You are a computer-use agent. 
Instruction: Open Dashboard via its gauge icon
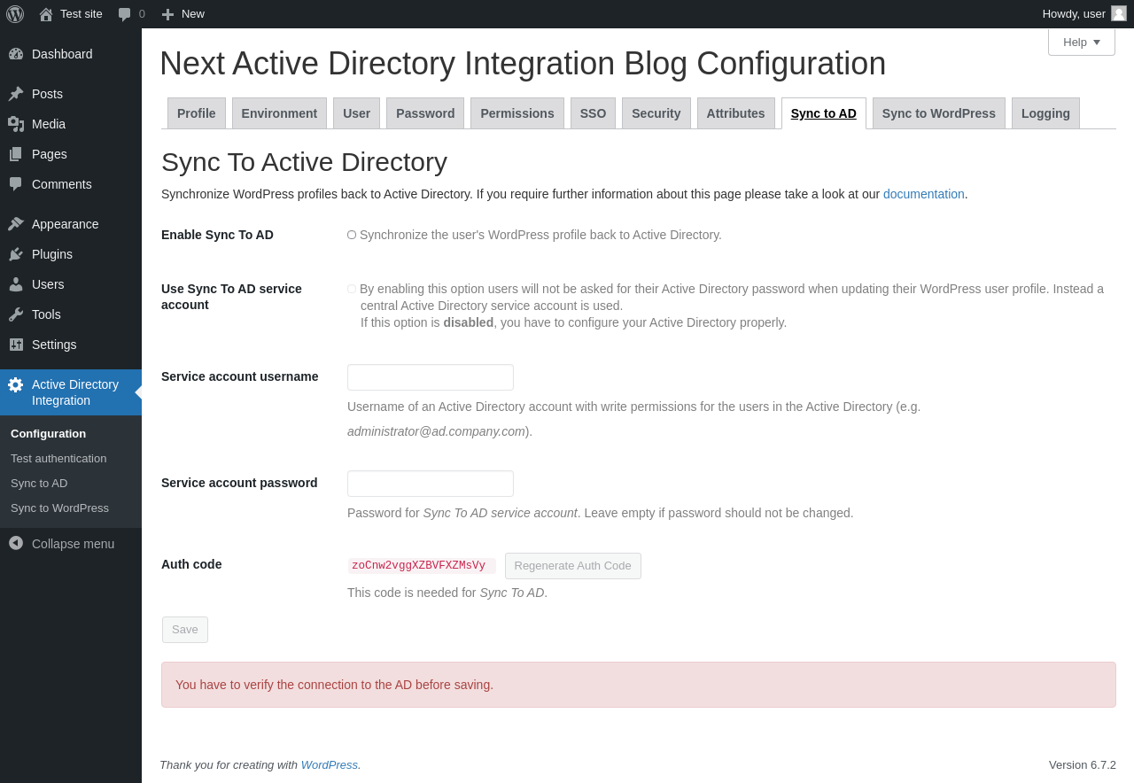[x=16, y=54]
